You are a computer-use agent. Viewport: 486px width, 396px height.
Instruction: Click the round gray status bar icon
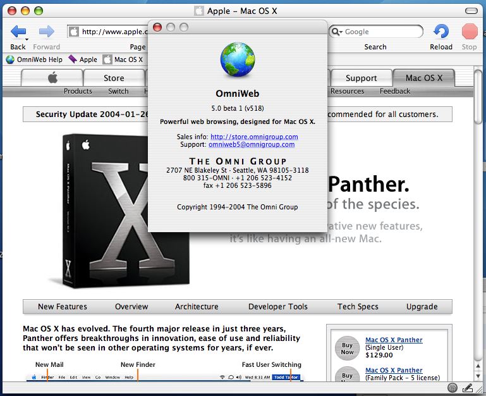453,388
